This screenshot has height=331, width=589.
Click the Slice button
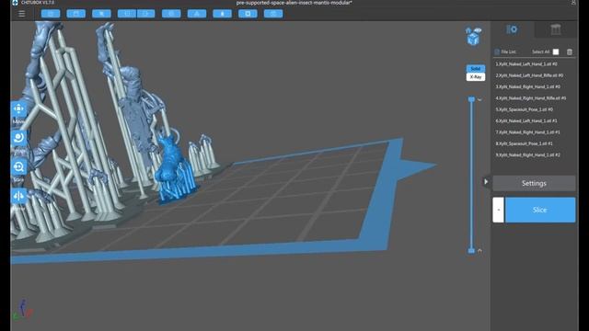540,210
